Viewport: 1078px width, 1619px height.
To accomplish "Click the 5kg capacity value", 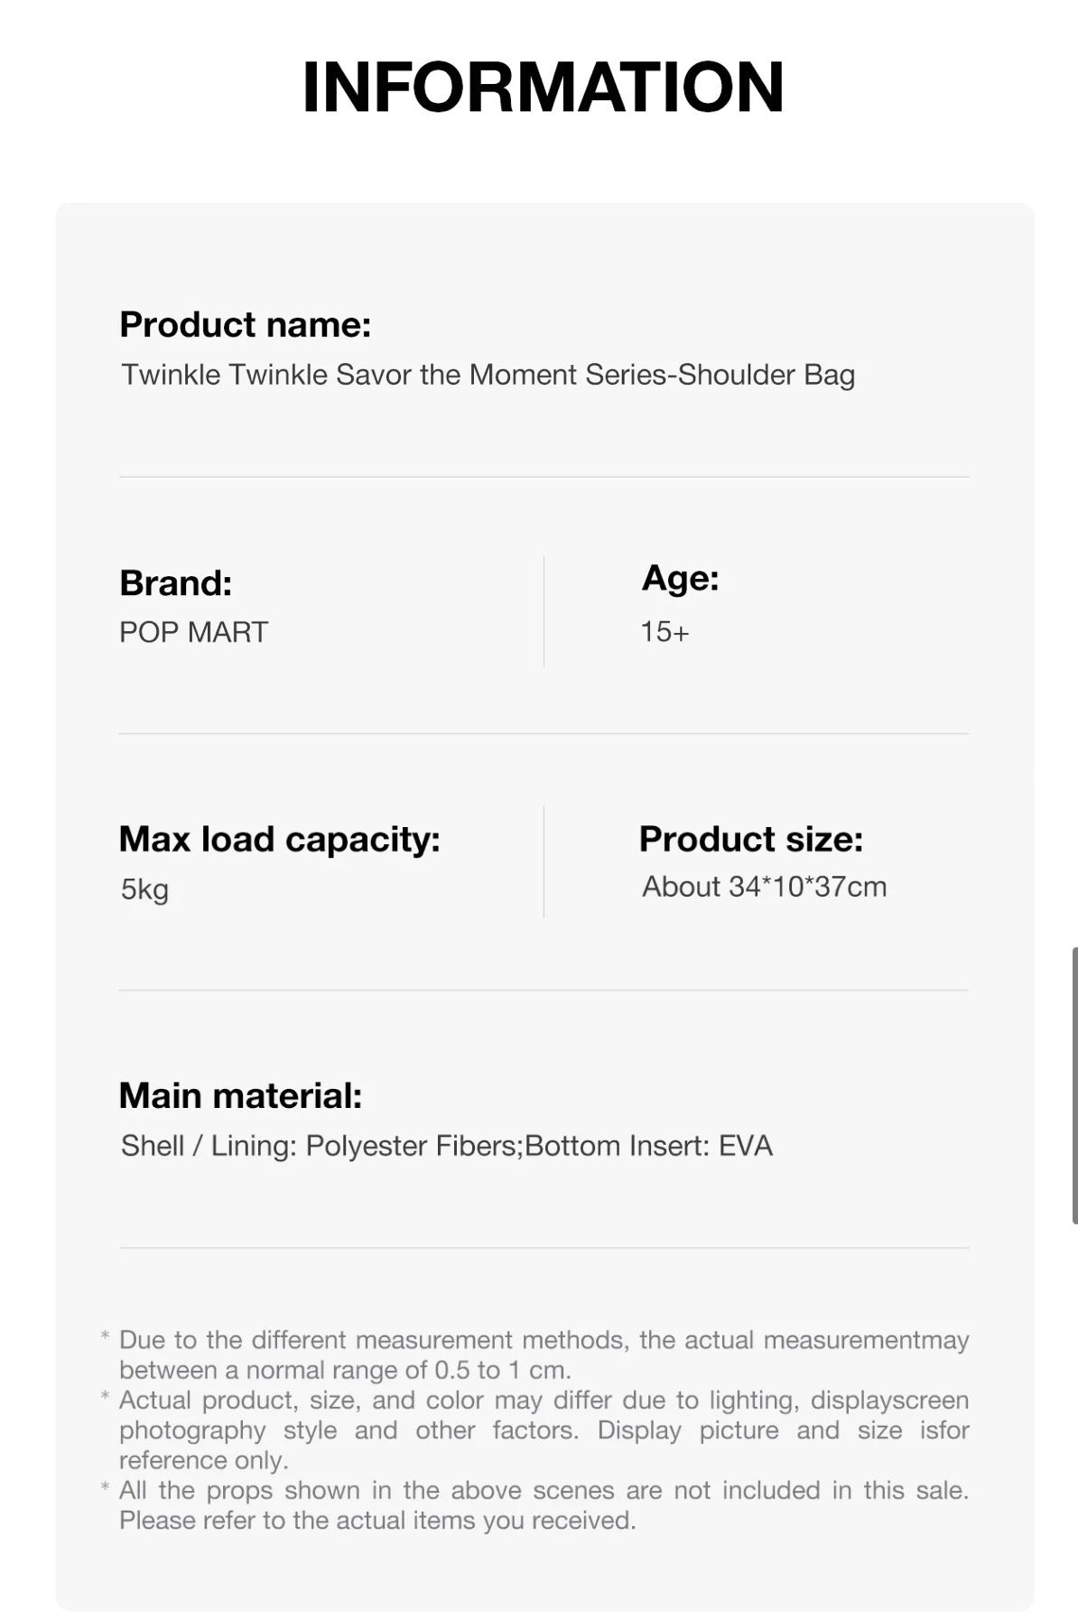I will [144, 889].
